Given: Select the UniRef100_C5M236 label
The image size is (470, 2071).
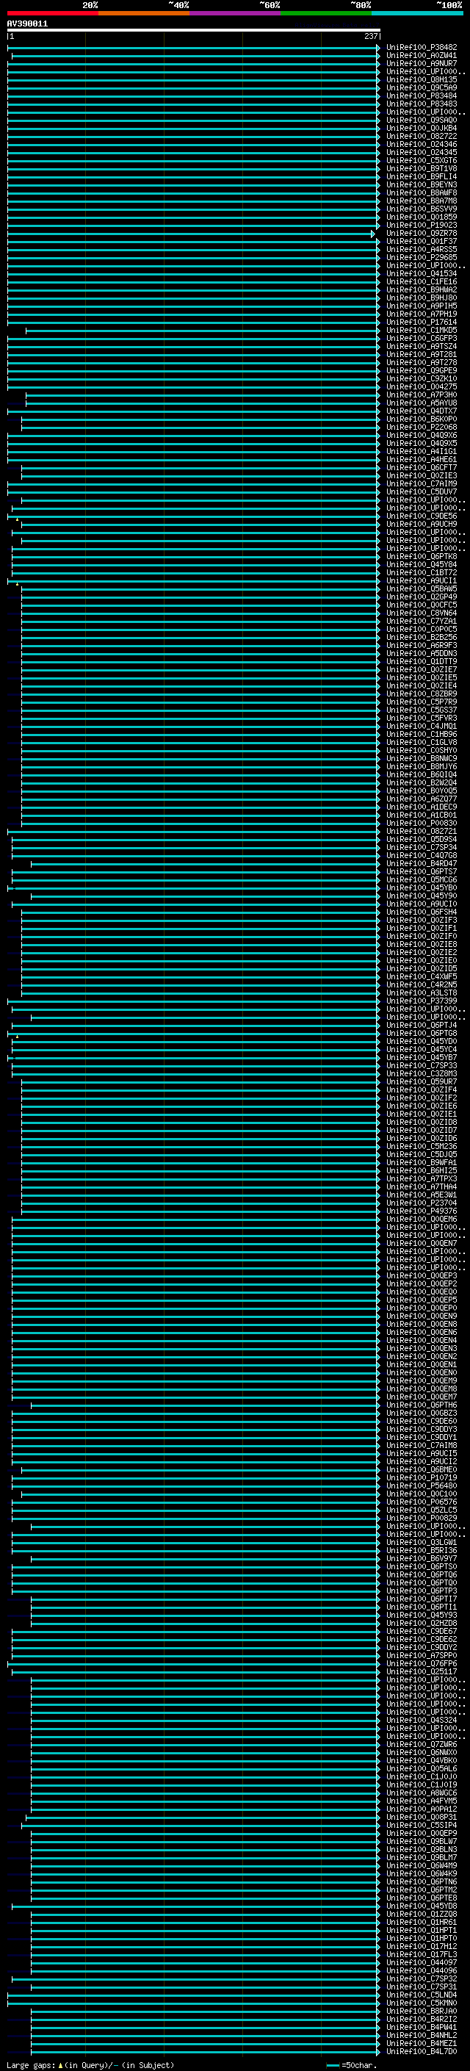Looking at the screenshot, I should (x=422, y=1148).
